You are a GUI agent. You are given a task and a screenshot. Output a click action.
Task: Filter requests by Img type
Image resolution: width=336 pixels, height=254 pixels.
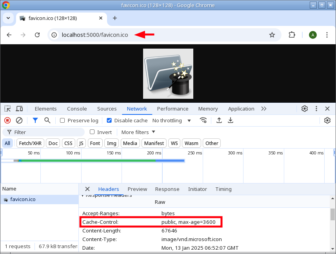click(112, 143)
